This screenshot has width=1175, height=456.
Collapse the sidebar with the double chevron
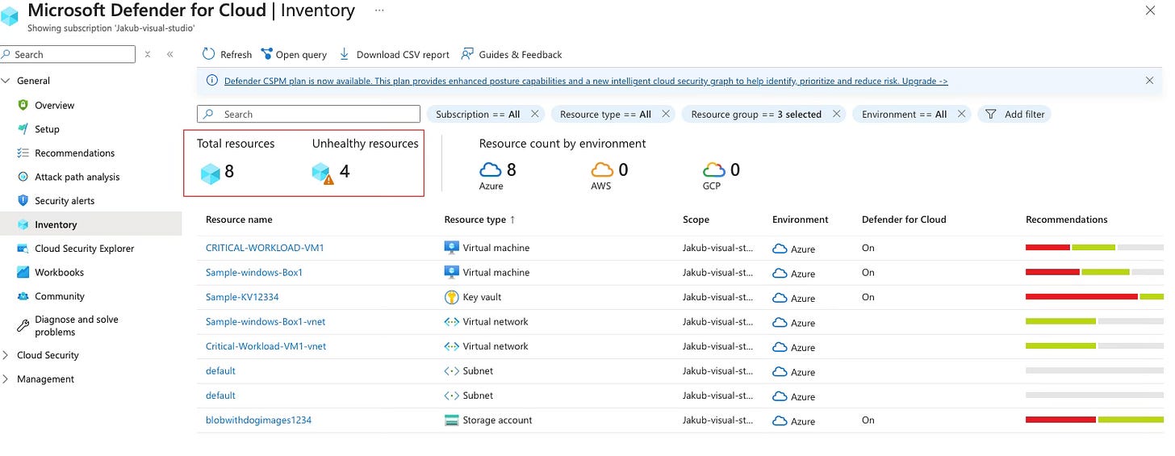[170, 54]
